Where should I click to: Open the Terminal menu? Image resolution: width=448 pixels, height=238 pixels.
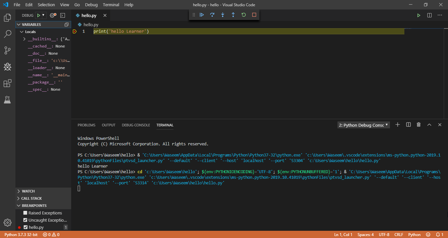pos(111,5)
